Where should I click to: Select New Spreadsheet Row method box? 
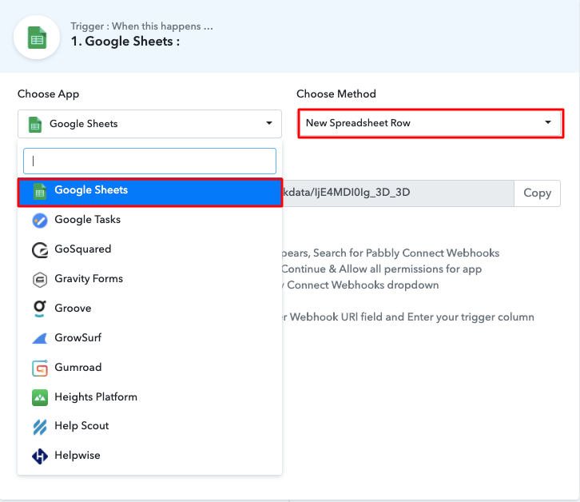431,123
